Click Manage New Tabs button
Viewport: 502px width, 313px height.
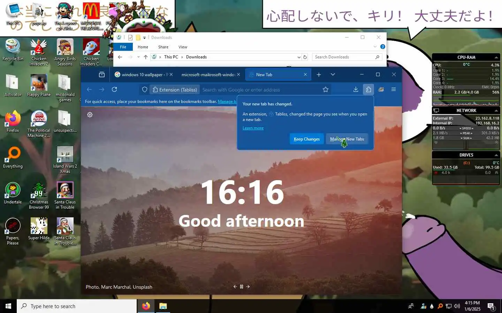(347, 139)
